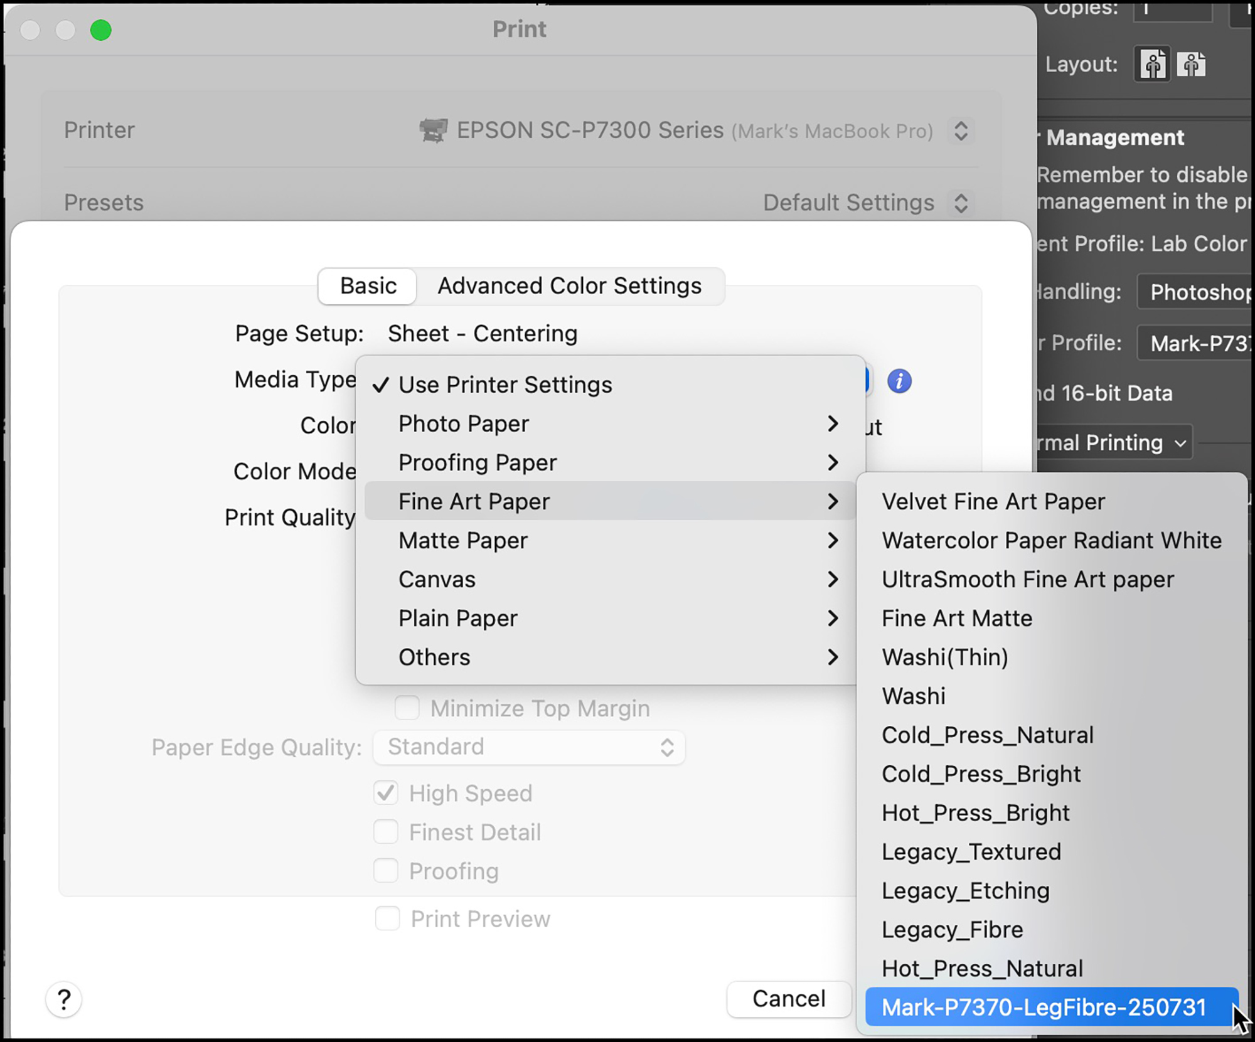Screen dimensions: 1255x1042
Task: Choose Washi(Thin) media type
Action: [1052, 657]
